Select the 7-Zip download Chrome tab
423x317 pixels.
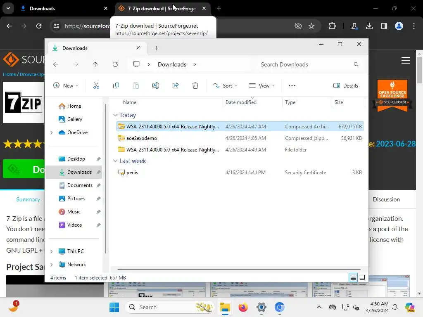(163, 8)
